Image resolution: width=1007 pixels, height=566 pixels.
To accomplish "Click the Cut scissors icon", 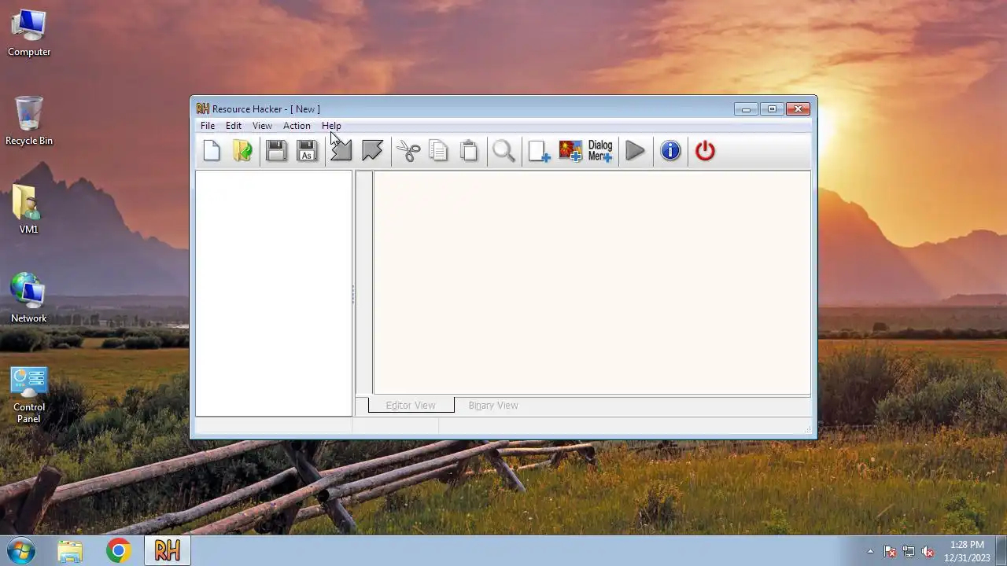I will [408, 150].
